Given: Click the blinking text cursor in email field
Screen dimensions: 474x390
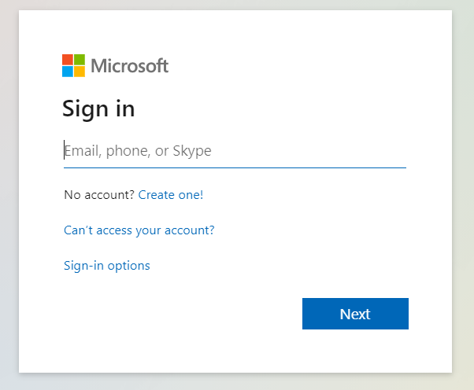Looking at the screenshot, I should point(64,149).
